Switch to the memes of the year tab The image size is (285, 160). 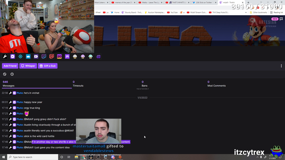(x=123, y=2)
